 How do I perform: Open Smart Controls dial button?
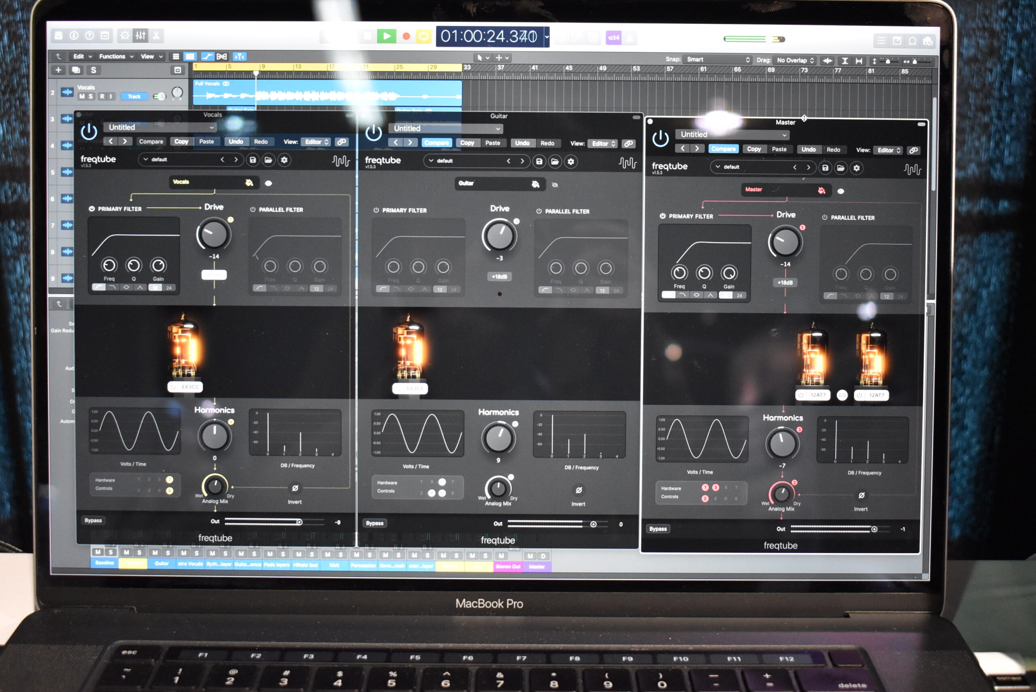[x=125, y=35]
